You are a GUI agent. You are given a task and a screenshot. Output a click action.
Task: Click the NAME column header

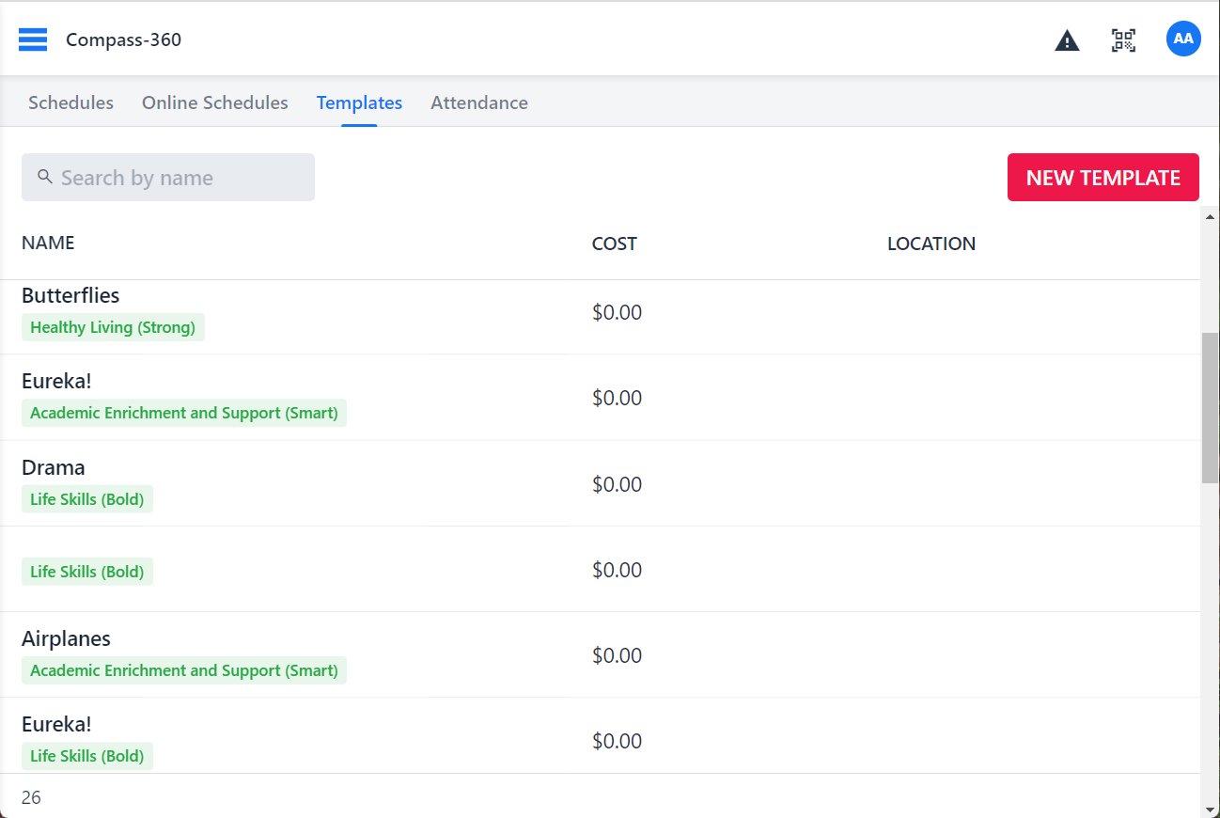[48, 243]
